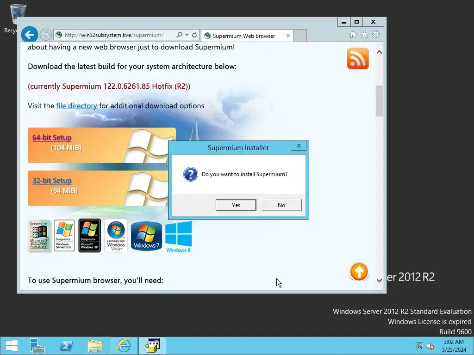Click the Windows Server 2003 badge
The image size is (474, 355).
64,235
